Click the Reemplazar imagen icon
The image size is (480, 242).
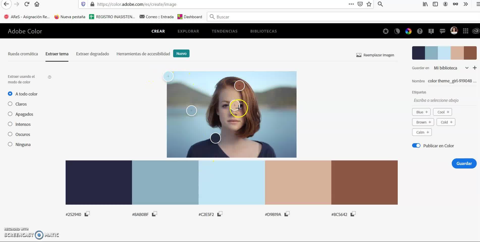point(359,55)
